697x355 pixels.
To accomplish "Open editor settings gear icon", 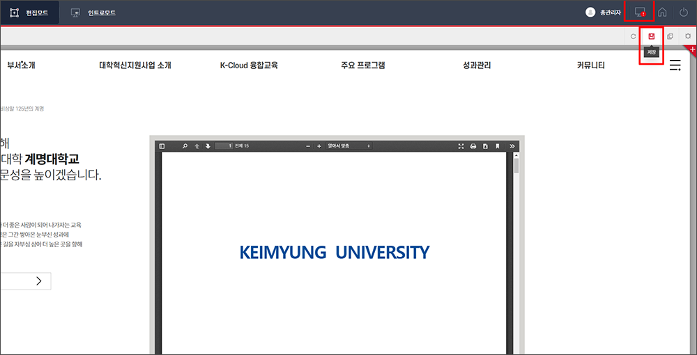I will [x=688, y=36].
